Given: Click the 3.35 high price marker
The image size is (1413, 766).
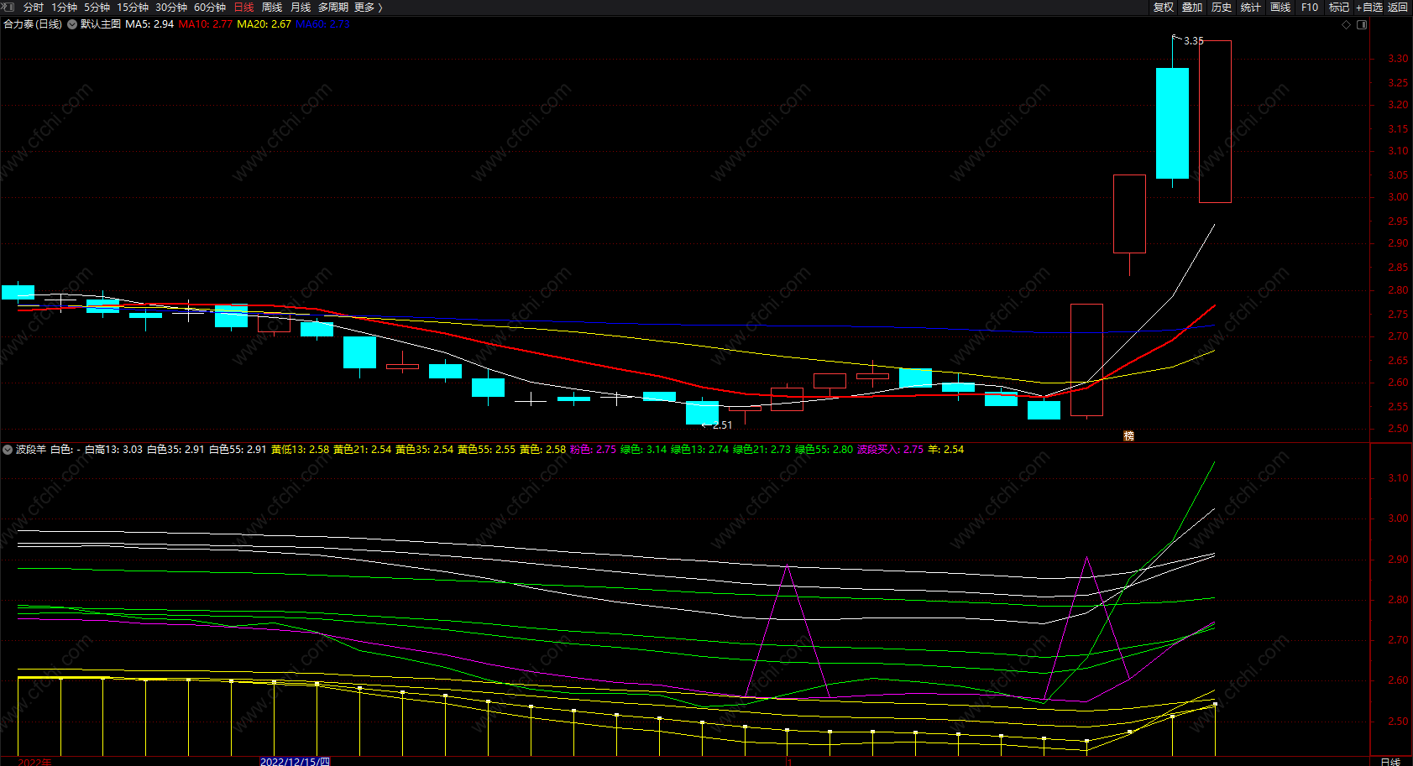Looking at the screenshot, I should coord(1193,40).
